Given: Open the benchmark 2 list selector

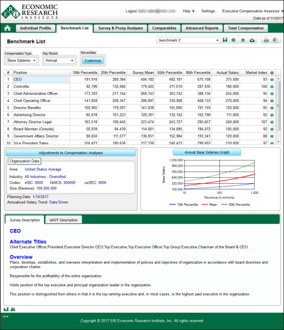Looking at the screenshot, I should click(x=188, y=40).
